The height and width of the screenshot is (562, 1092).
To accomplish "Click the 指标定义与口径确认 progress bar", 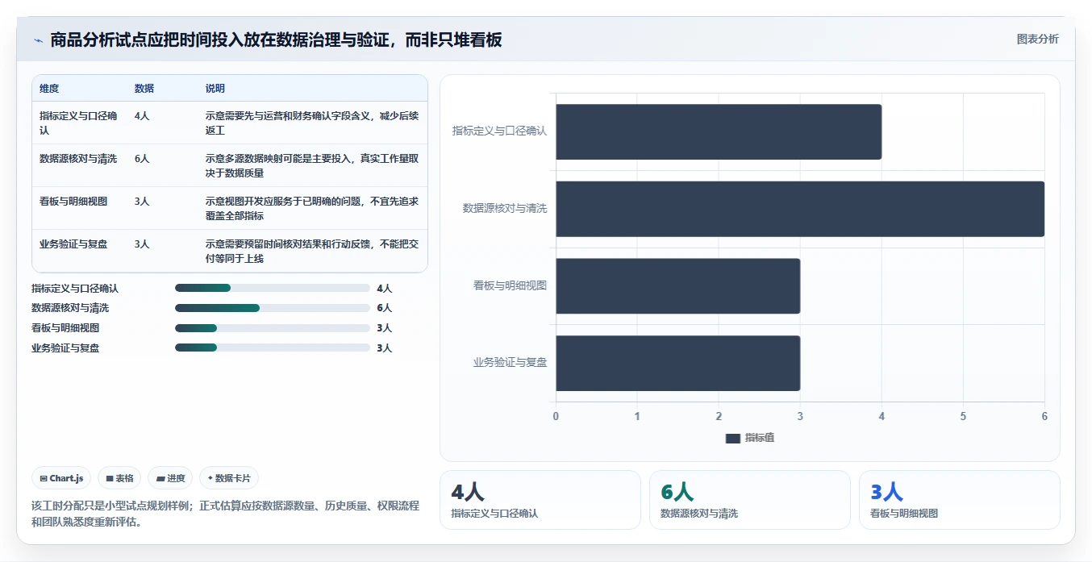I will [x=273, y=288].
